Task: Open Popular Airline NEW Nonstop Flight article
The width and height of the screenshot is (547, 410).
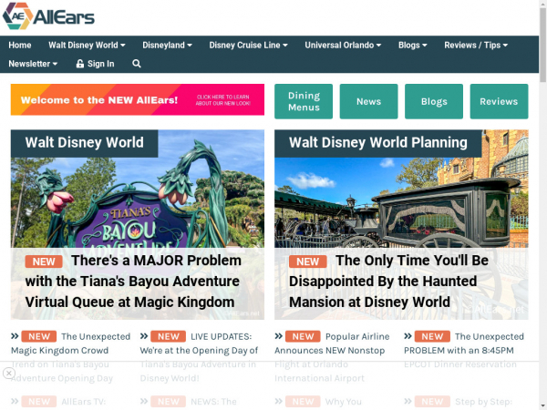Action: 332,357
